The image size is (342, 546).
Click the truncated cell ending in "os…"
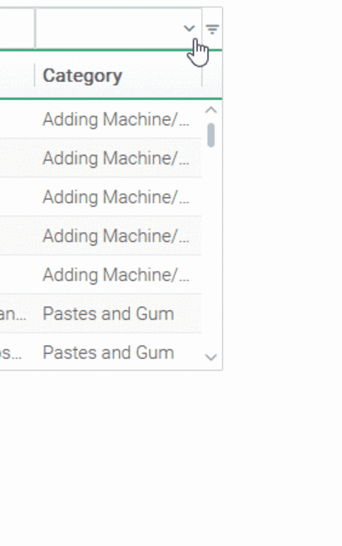coord(17,352)
